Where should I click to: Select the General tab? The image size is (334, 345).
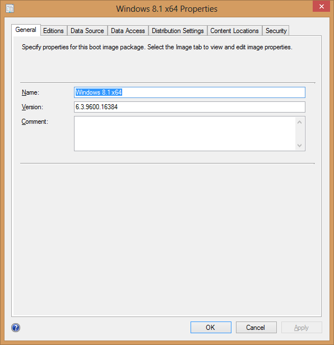click(x=26, y=30)
